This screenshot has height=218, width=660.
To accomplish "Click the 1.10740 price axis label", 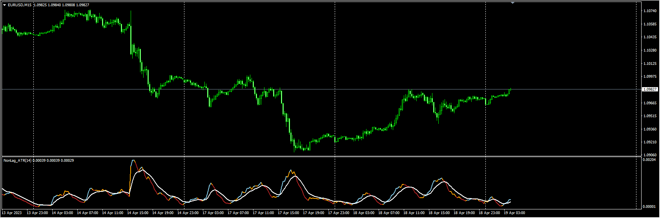I will (650, 11).
